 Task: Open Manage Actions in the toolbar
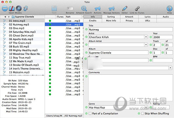click(111, 8)
